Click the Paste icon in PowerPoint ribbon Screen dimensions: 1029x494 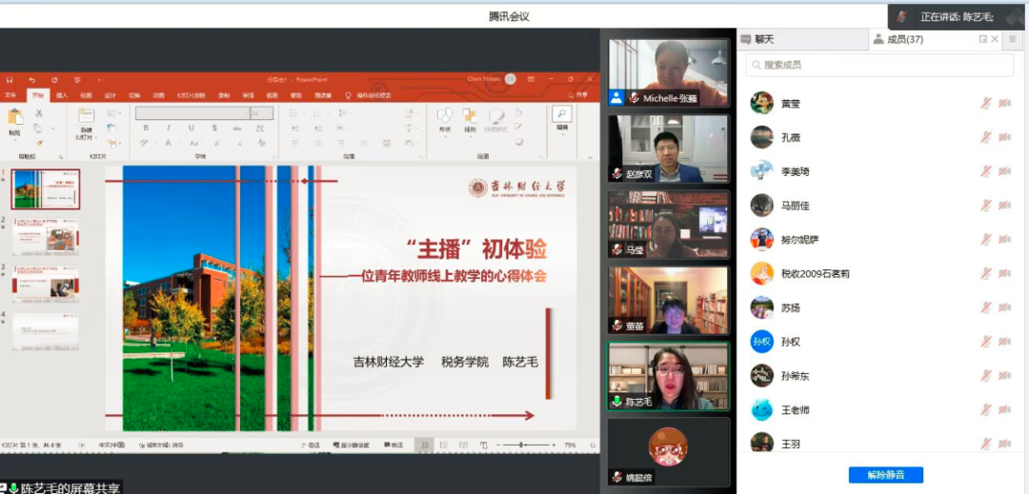coord(14,118)
